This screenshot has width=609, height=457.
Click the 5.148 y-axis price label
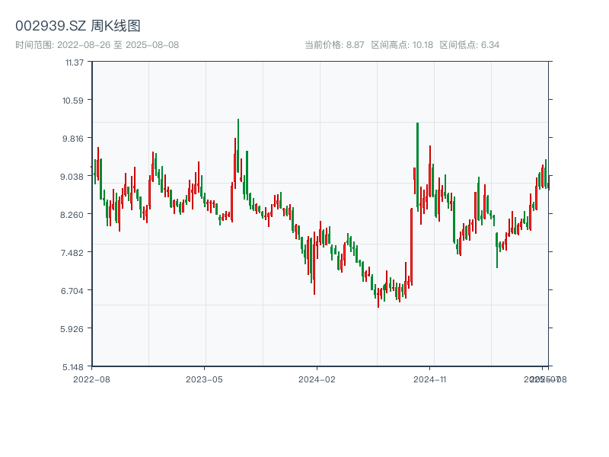click(x=74, y=367)
